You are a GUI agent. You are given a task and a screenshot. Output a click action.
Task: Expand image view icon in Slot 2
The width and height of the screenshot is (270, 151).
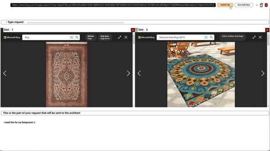[254, 37]
